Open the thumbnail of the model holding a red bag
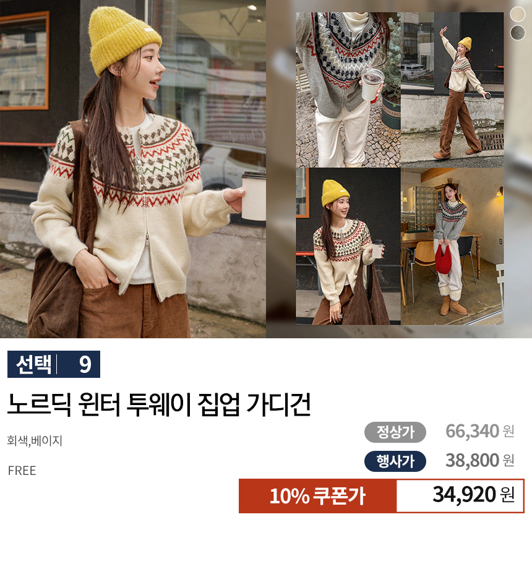532x564 pixels. tap(452, 246)
